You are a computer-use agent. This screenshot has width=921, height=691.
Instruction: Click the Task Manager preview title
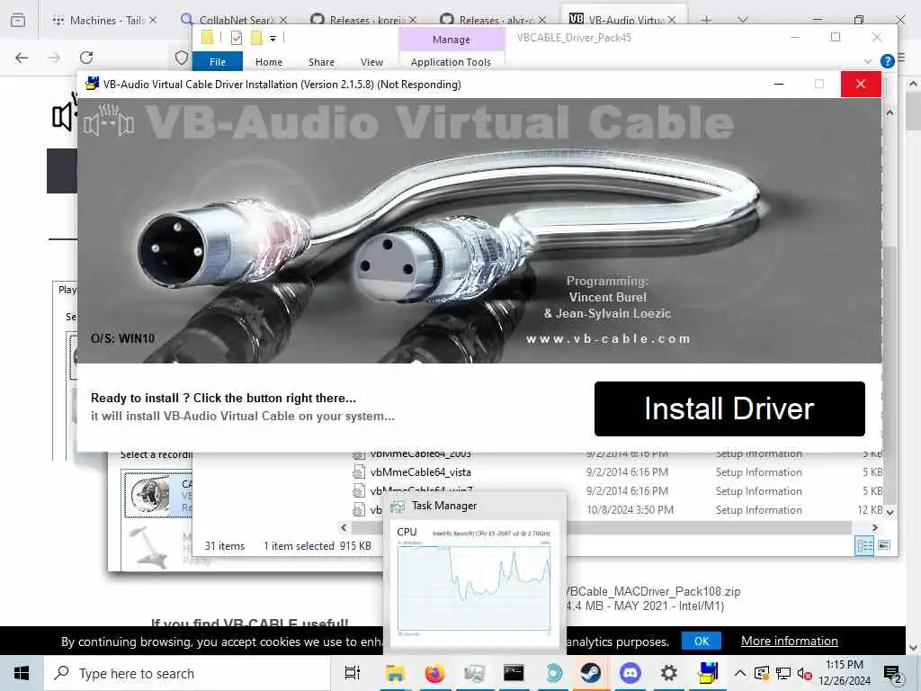(x=444, y=506)
